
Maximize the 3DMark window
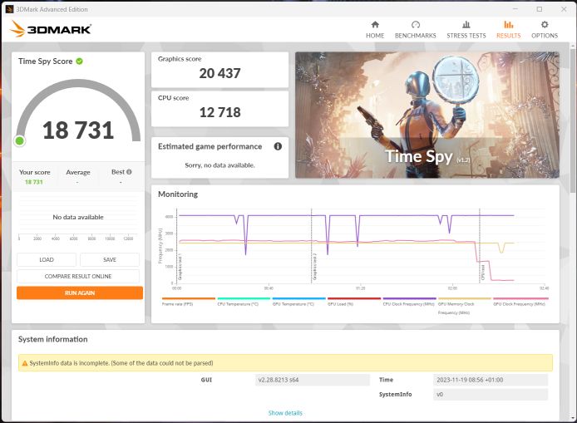click(x=540, y=9)
